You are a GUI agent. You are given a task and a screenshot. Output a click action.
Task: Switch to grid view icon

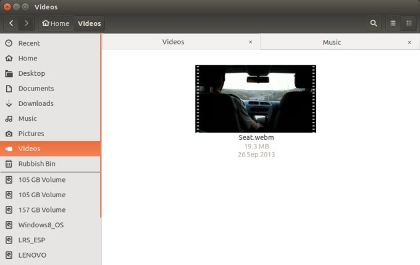(x=409, y=23)
